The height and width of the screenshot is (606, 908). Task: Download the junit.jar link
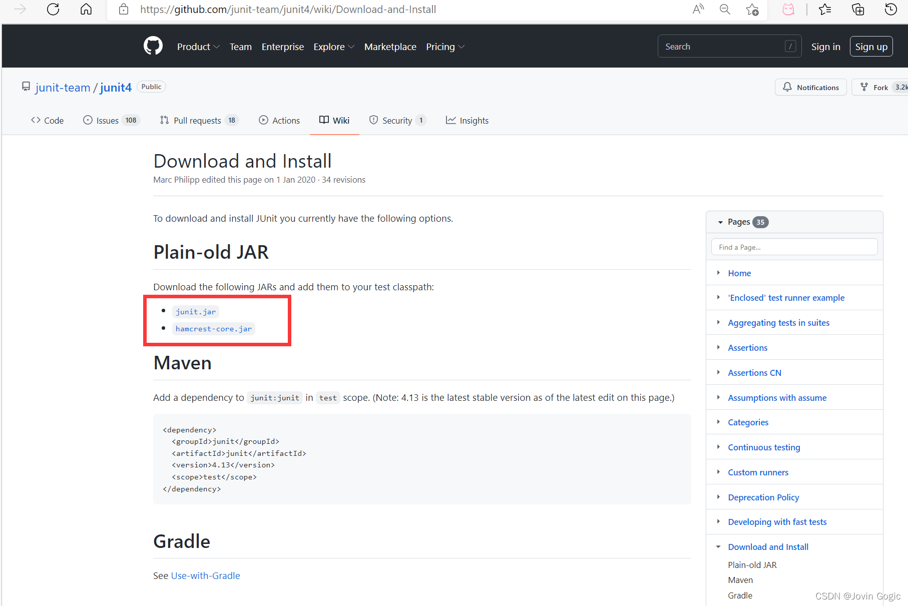click(196, 312)
